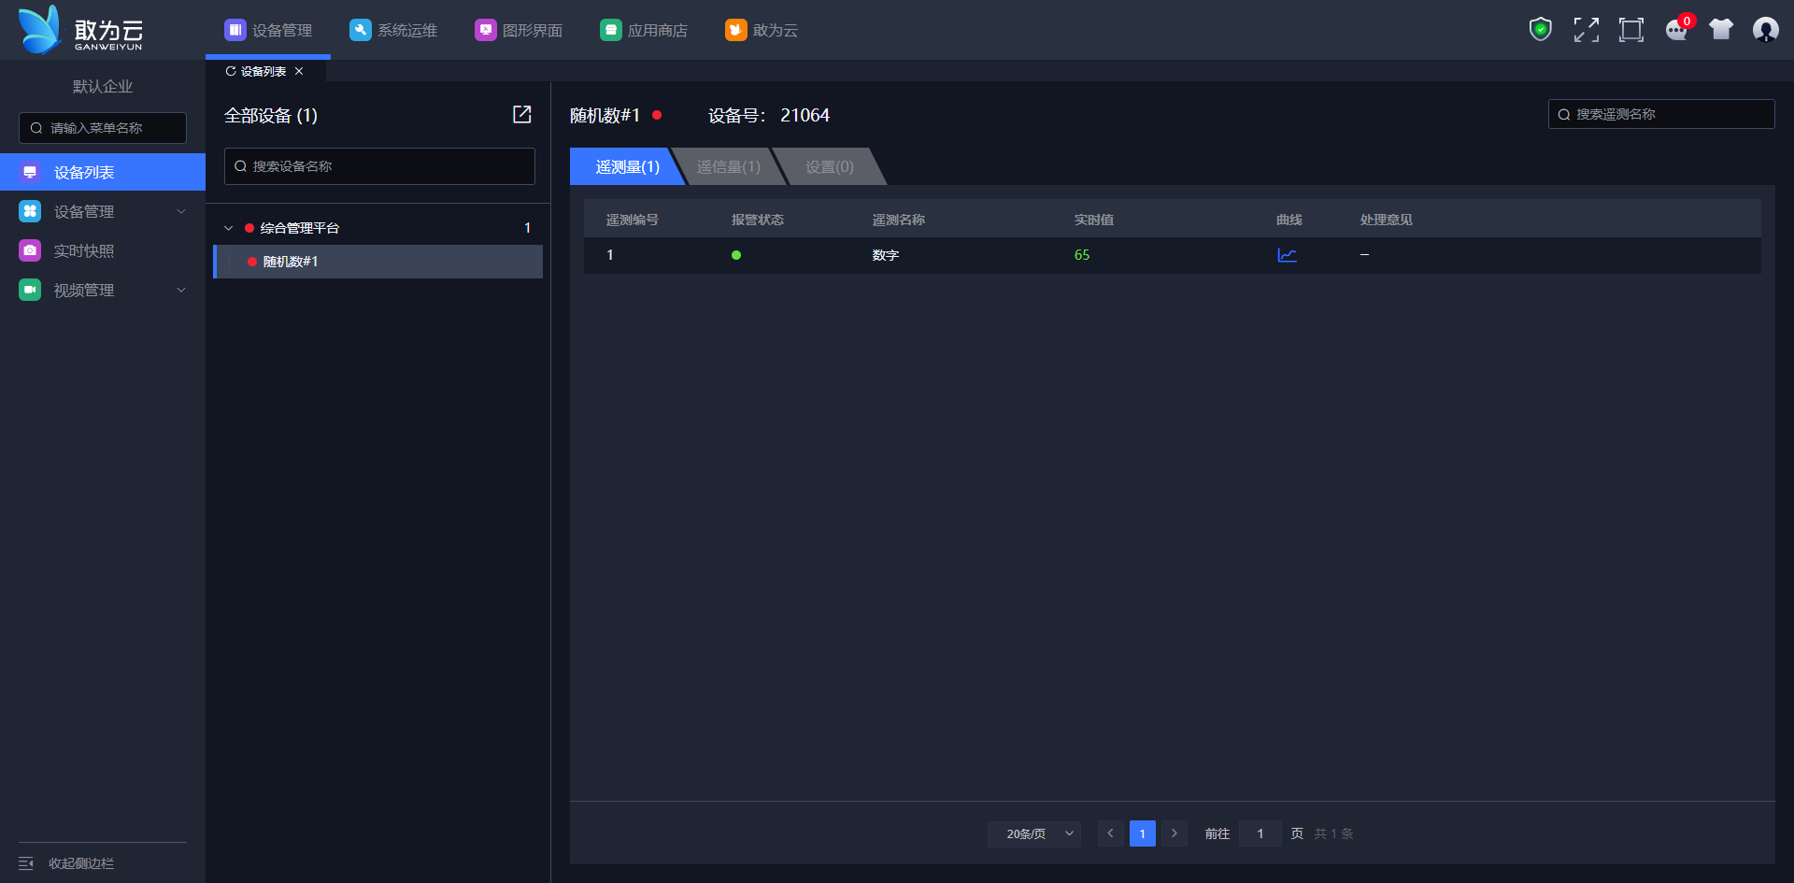Switch to the 遥测量(1) tab

(628, 166)
